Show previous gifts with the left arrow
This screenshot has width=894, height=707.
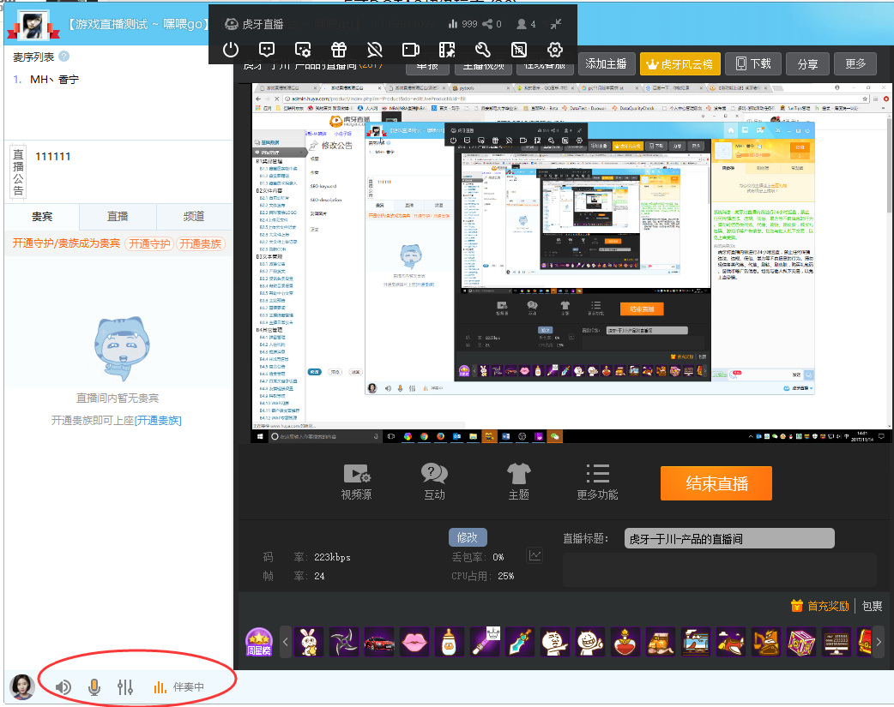[286, 642]
